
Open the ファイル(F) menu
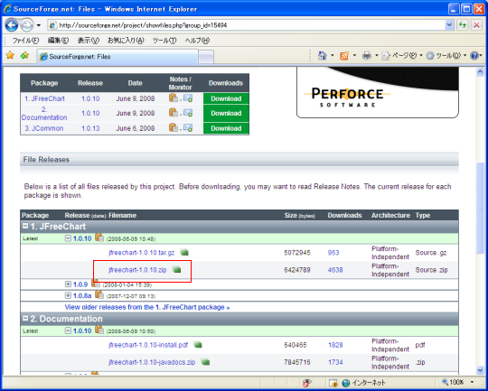[x=25, y=41]
